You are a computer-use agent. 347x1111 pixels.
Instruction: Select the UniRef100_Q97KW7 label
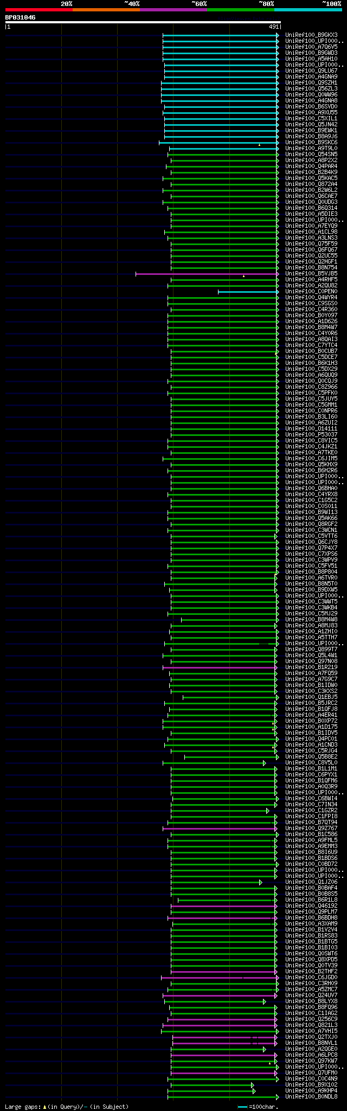tap(311, 1061)
